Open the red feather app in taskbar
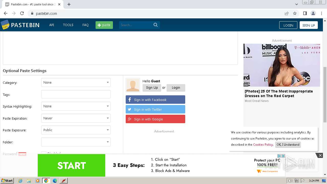This screenshot has width=327, height=184. coord(64,181)
